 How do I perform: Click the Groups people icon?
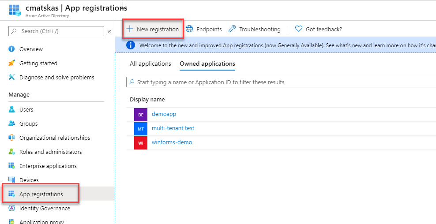[11, 123]
